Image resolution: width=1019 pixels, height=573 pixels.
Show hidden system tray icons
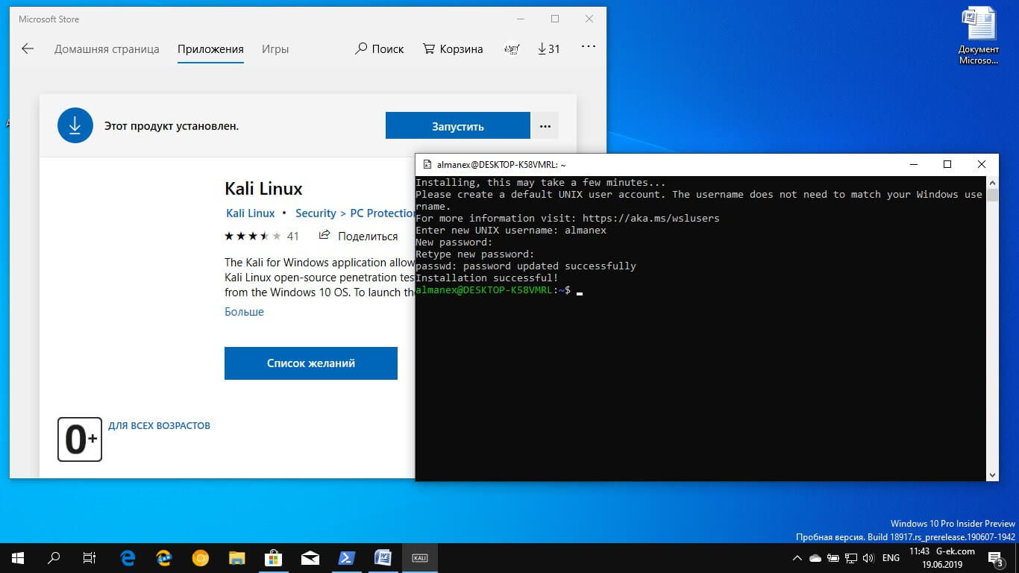click(797, 557)
